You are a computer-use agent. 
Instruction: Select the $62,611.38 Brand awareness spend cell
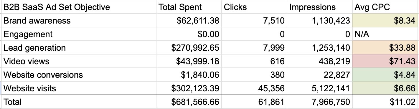point(189,21)
